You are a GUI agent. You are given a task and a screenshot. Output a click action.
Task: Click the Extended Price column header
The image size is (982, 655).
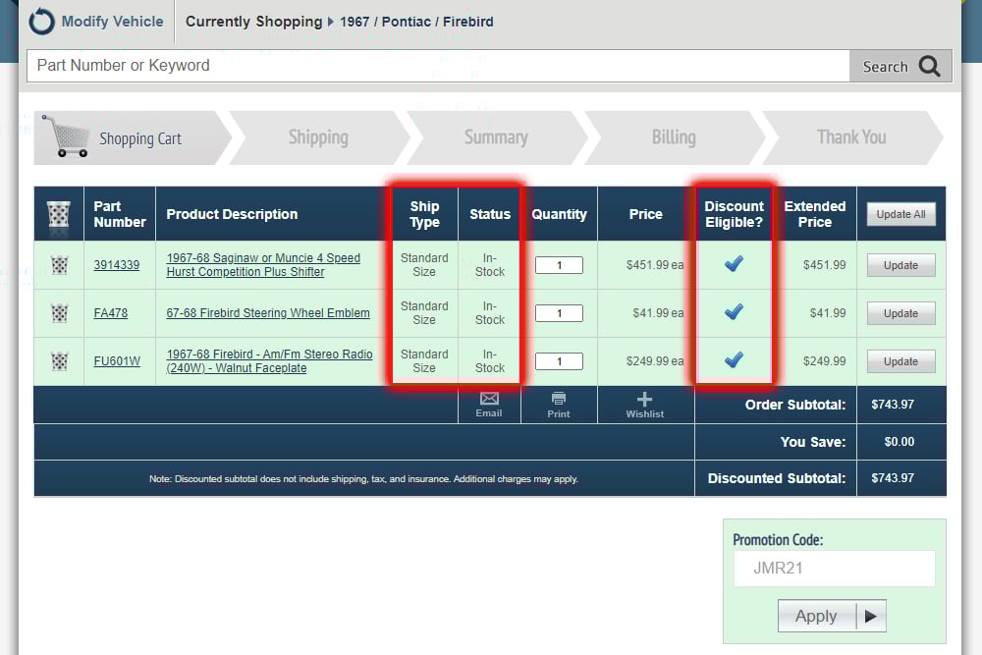tap(815, 214)
